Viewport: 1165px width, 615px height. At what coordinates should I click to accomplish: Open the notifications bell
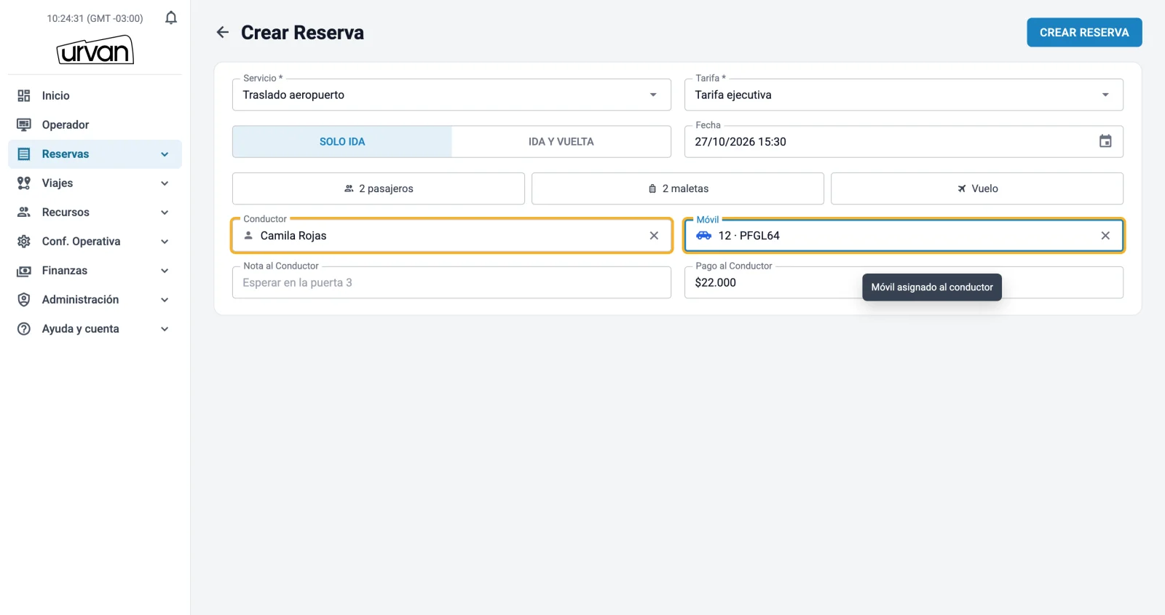(171, 17)
